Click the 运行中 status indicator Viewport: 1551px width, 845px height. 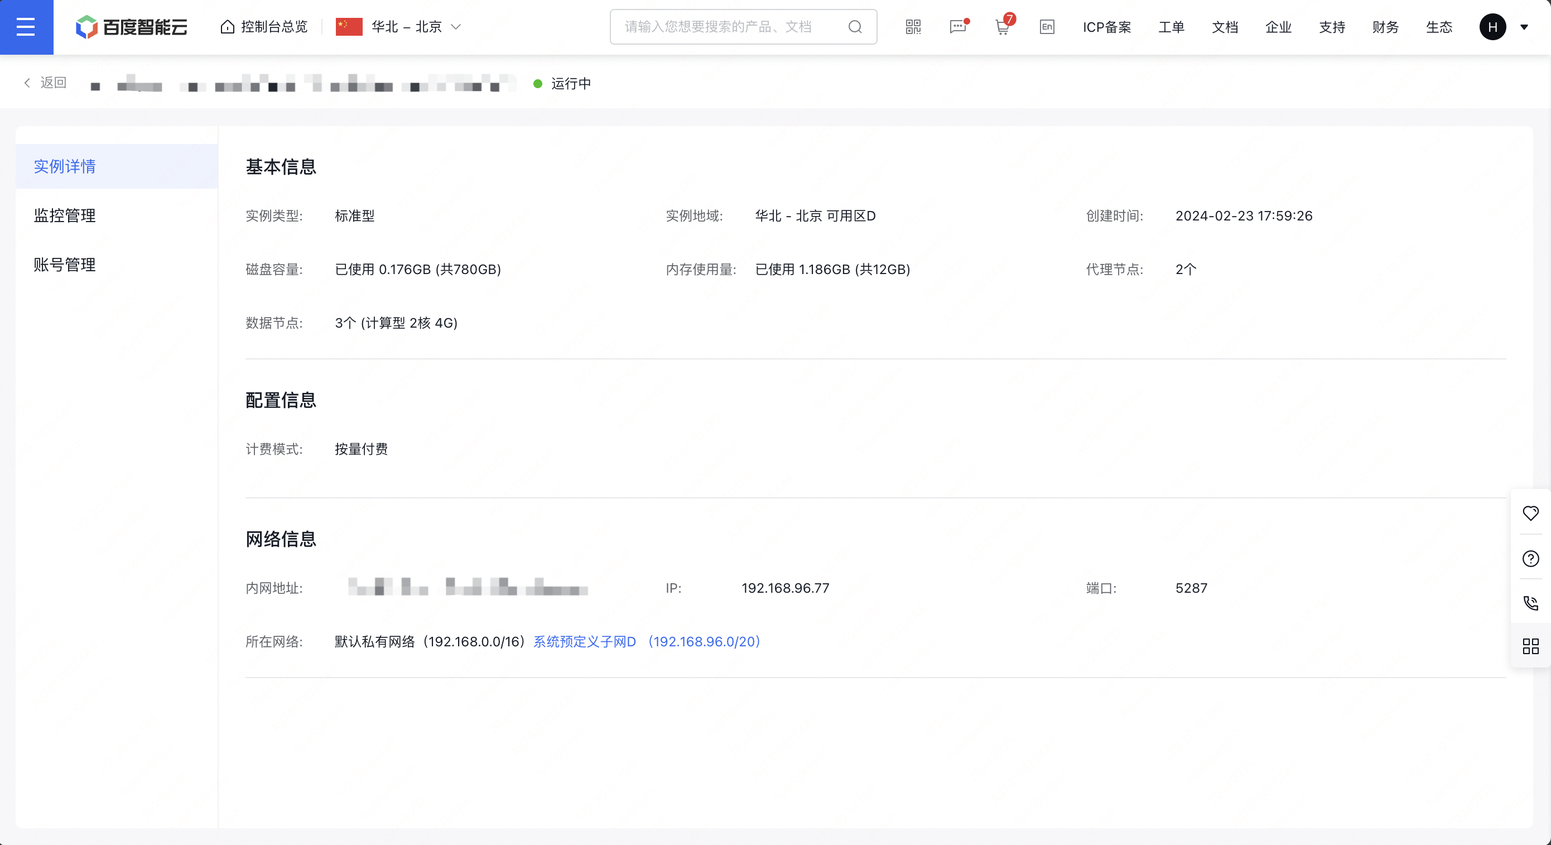(562, 84)
